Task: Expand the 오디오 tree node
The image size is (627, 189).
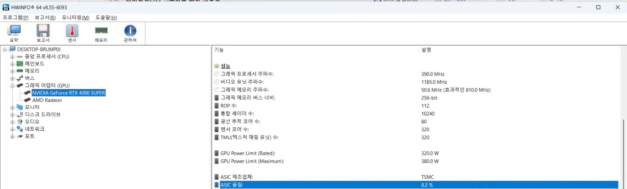Action: point(12,121)
